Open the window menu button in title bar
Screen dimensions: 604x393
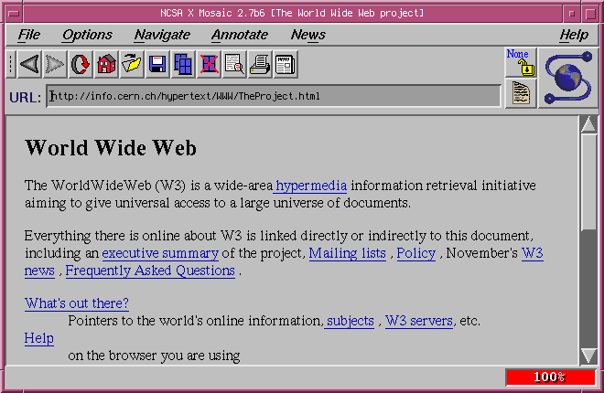pos(14,14)
